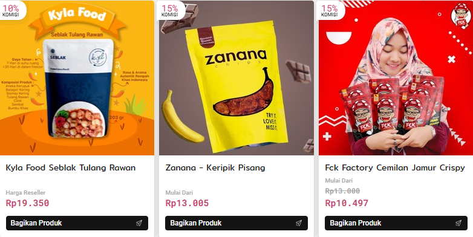Click the paper plane icon on Fck Factory card

point(458,223)
